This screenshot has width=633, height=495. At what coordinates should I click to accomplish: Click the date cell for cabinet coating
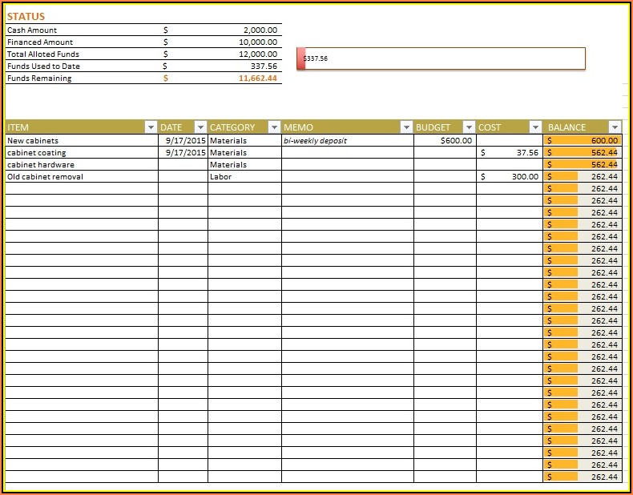point(183,152)
